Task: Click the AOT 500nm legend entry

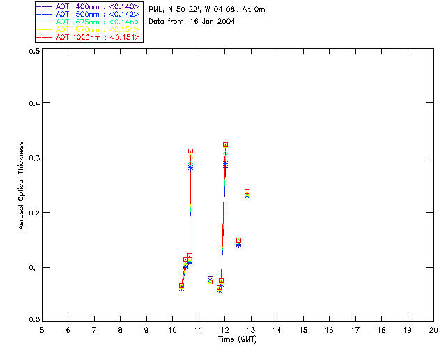Action: click(x=88, y=14)
